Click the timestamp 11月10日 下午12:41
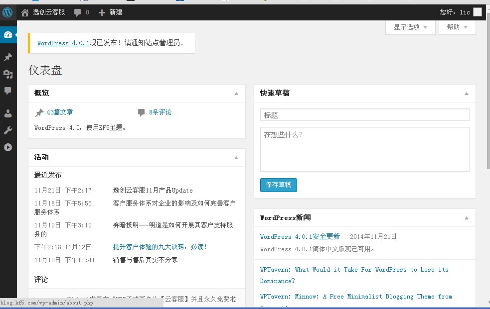This screenshot has width=490, height=309. point(65,260)
